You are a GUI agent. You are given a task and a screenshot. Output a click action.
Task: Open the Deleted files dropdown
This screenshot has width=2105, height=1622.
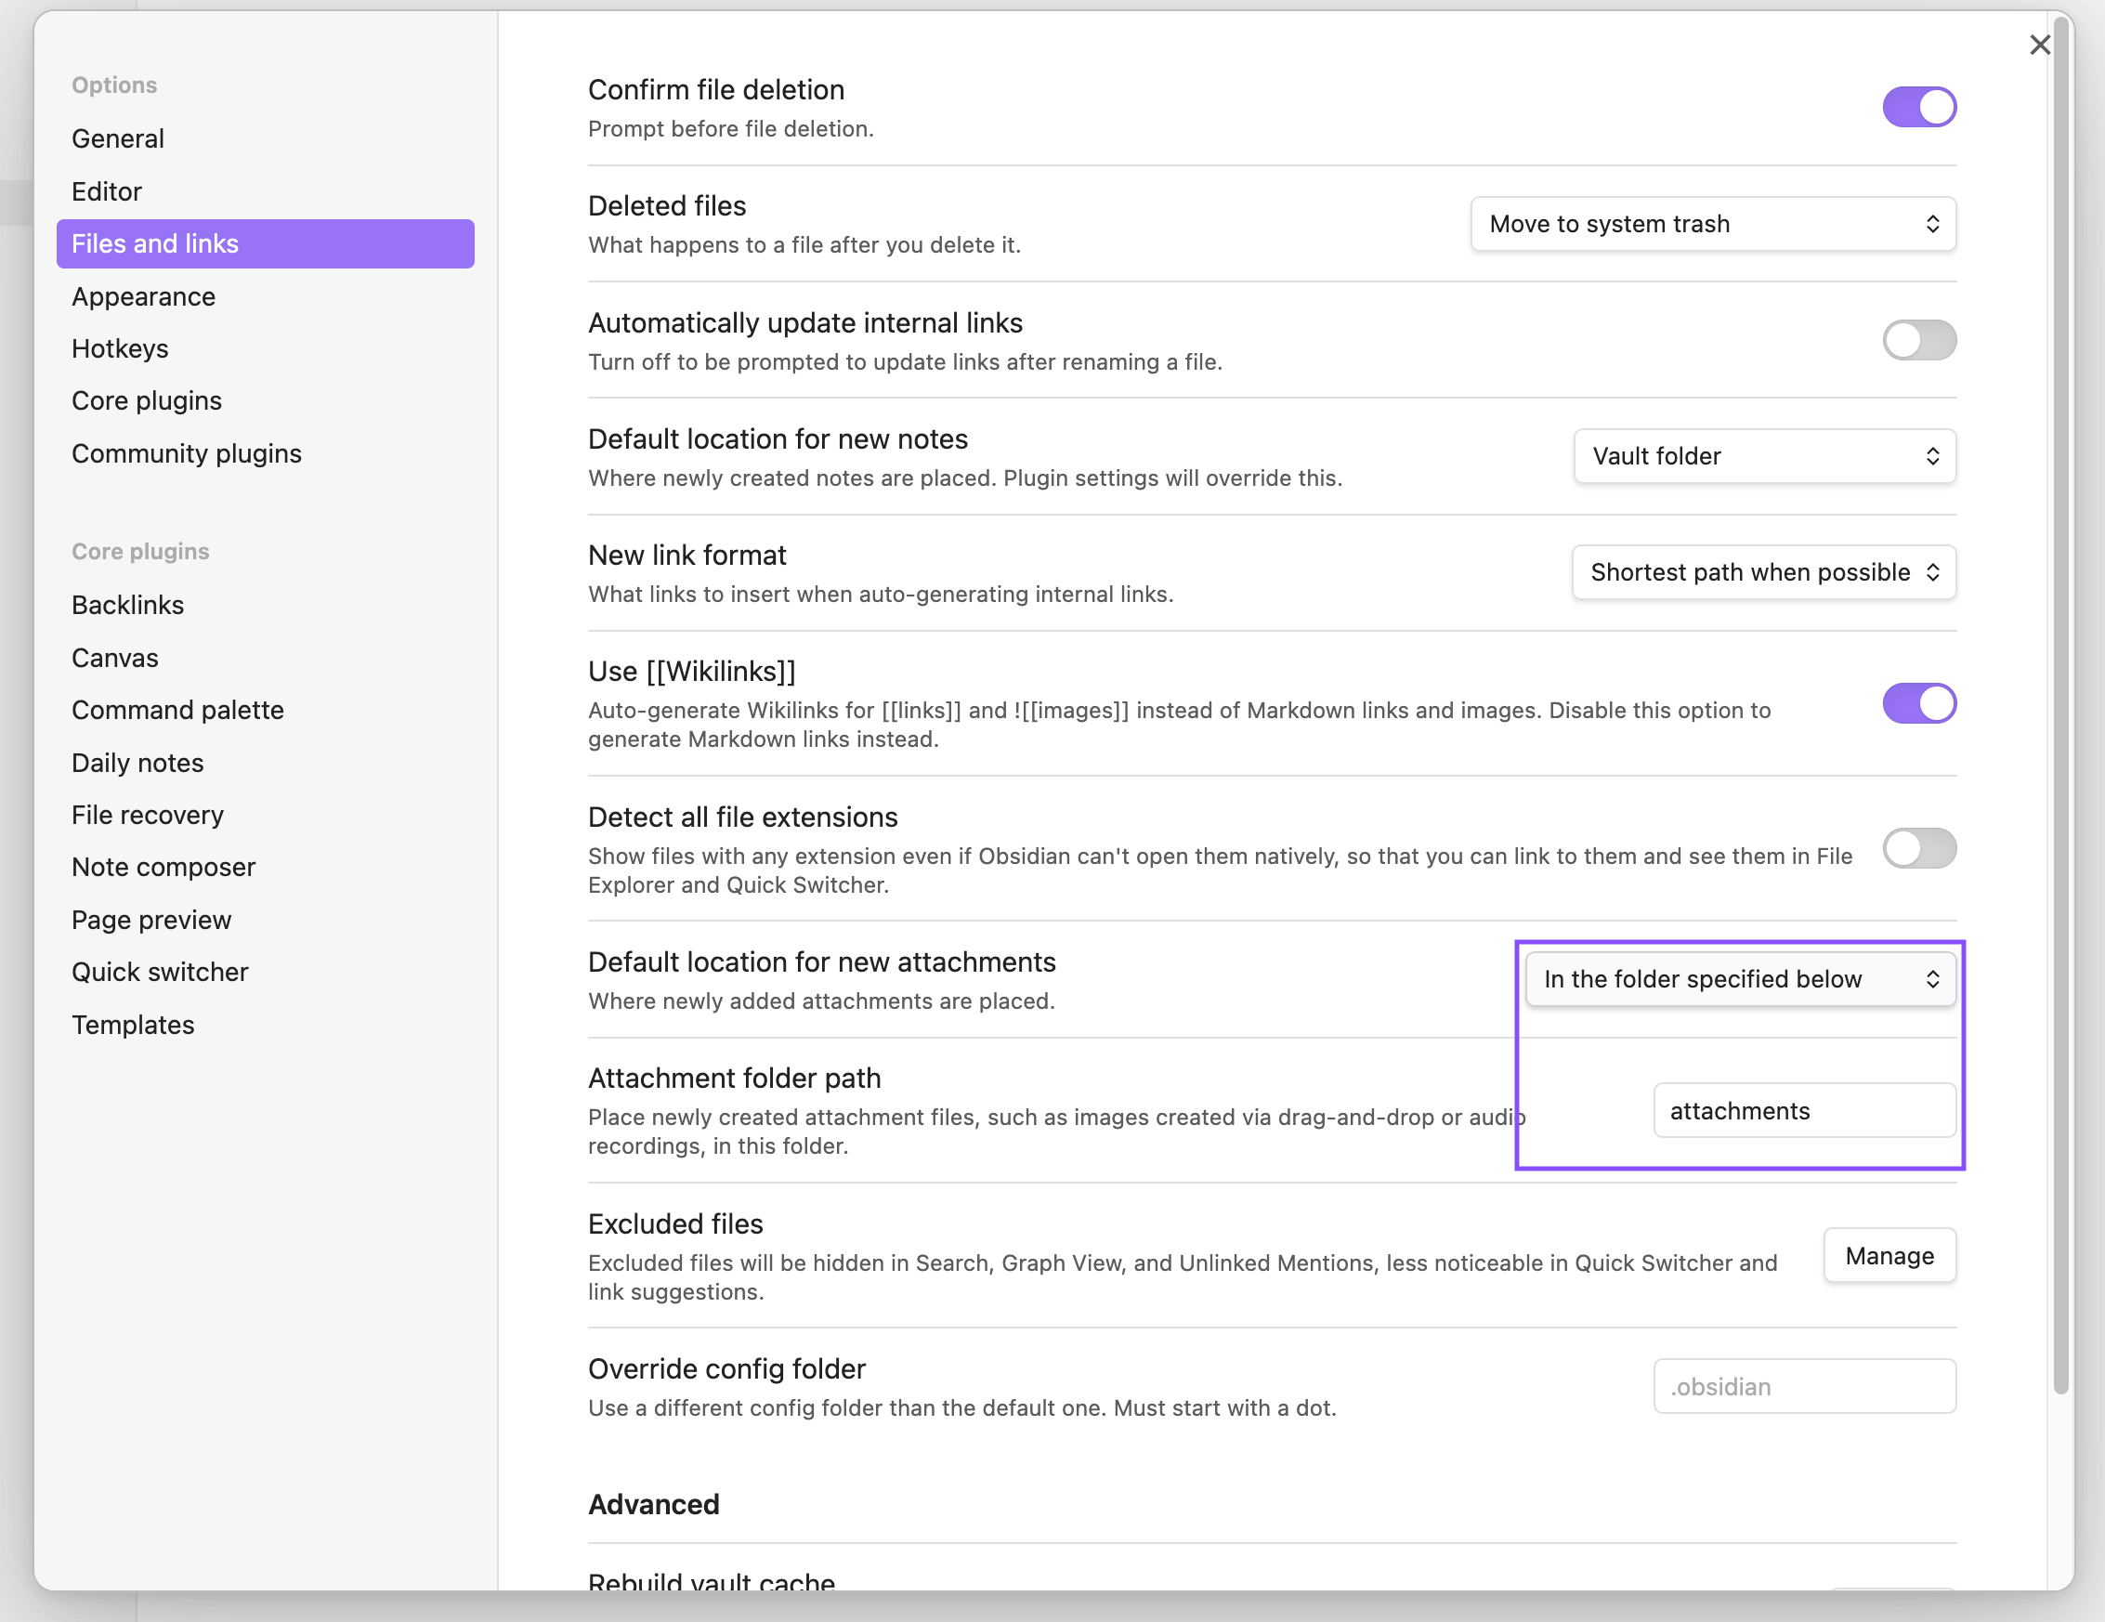click(x=1712, y=225)
